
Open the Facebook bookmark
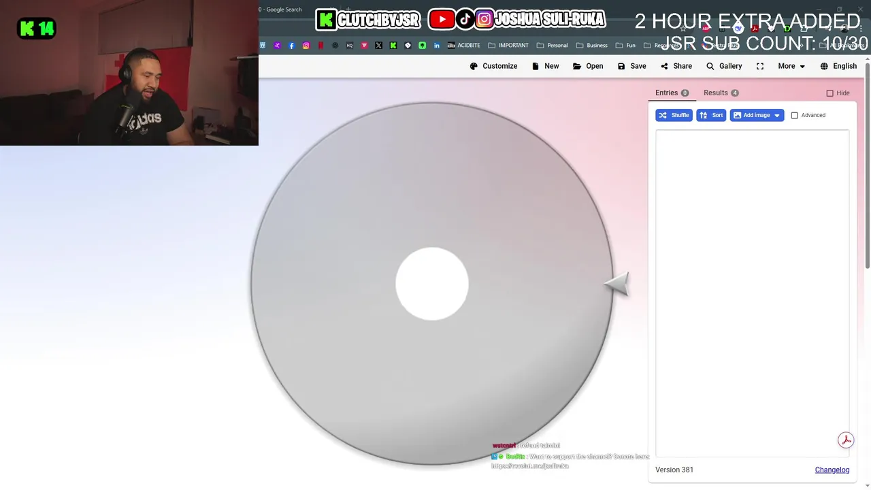click(x=292, y=46)
